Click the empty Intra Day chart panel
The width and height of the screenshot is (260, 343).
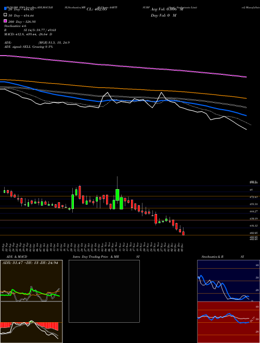104,291
